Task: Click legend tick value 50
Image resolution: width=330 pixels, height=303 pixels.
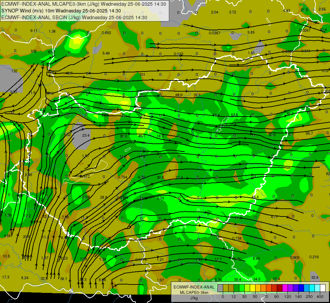Action: click(255, 297)
